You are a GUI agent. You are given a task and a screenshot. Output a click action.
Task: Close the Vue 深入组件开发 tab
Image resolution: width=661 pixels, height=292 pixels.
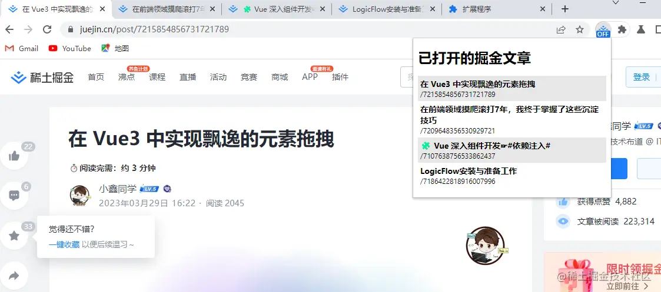[x=323, y=9]
